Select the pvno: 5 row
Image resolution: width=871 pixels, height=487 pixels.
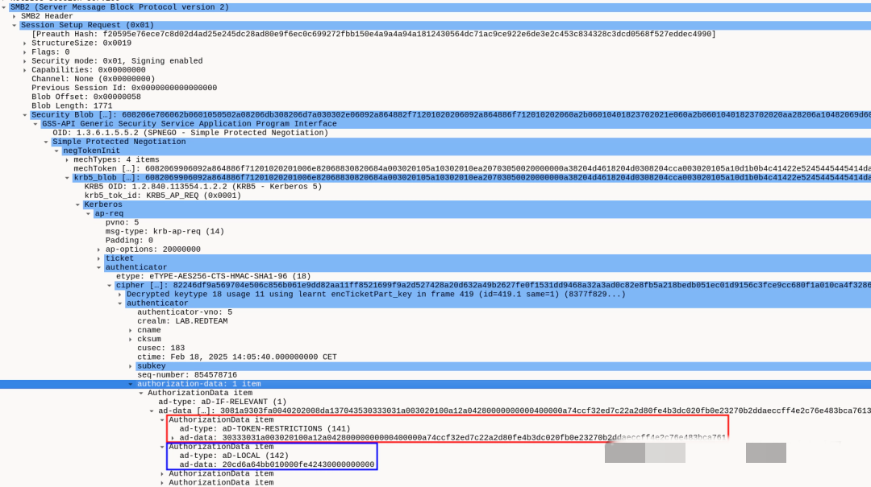pos(123,222)
